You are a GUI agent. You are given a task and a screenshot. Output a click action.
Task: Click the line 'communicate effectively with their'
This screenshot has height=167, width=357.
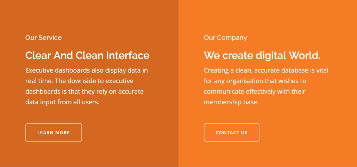pos(255,92)
